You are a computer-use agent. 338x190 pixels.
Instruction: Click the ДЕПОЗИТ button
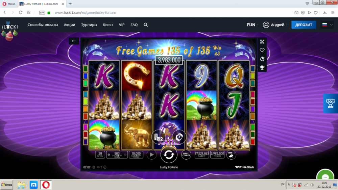coord(304,25)
